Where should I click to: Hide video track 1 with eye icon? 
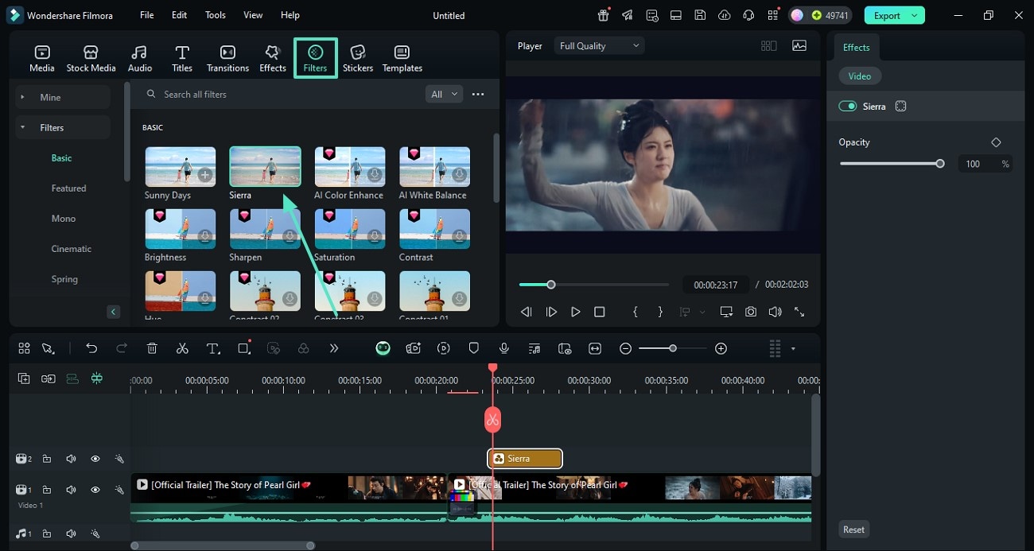pyautogui.click(x=95, y=490)
